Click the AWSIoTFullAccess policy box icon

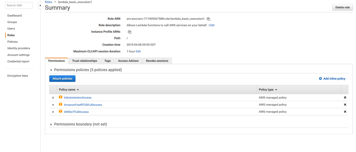tap(61, 112)
